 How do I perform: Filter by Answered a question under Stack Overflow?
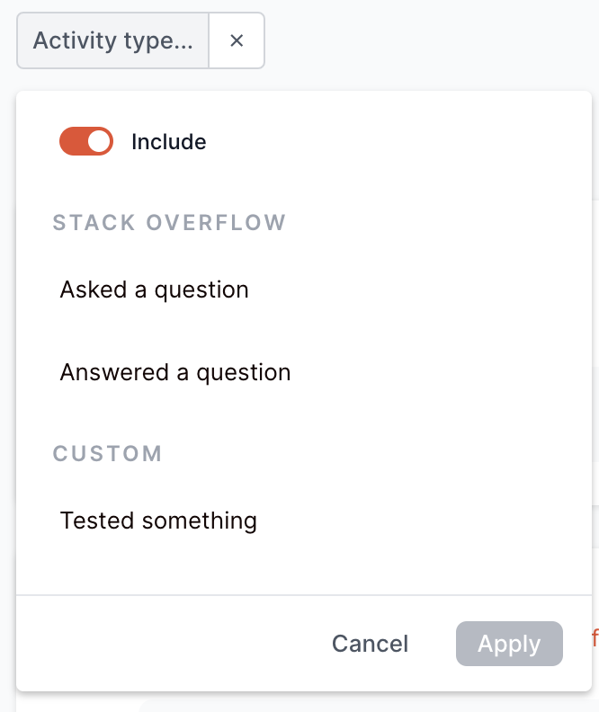(175, 372)
